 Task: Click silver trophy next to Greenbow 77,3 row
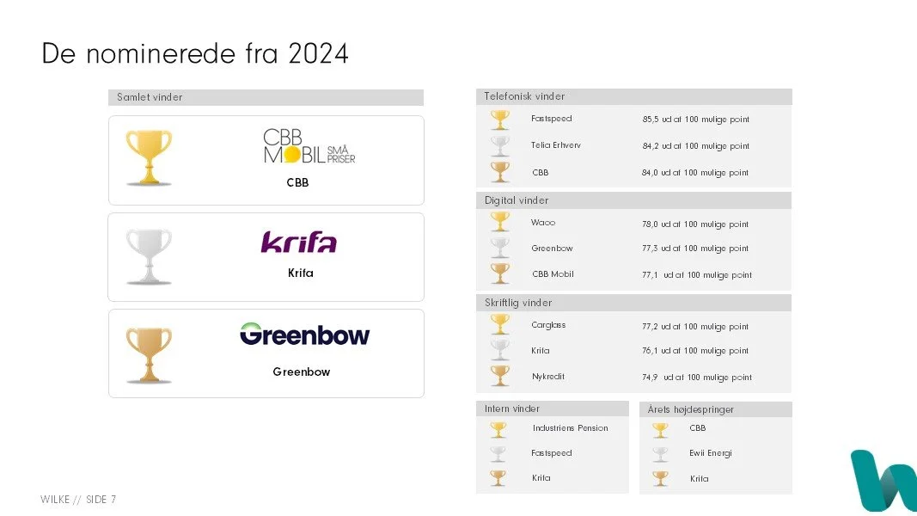[x=500, y=248]
